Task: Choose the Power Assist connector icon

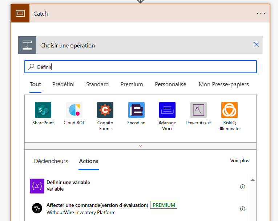Action: 198,110
